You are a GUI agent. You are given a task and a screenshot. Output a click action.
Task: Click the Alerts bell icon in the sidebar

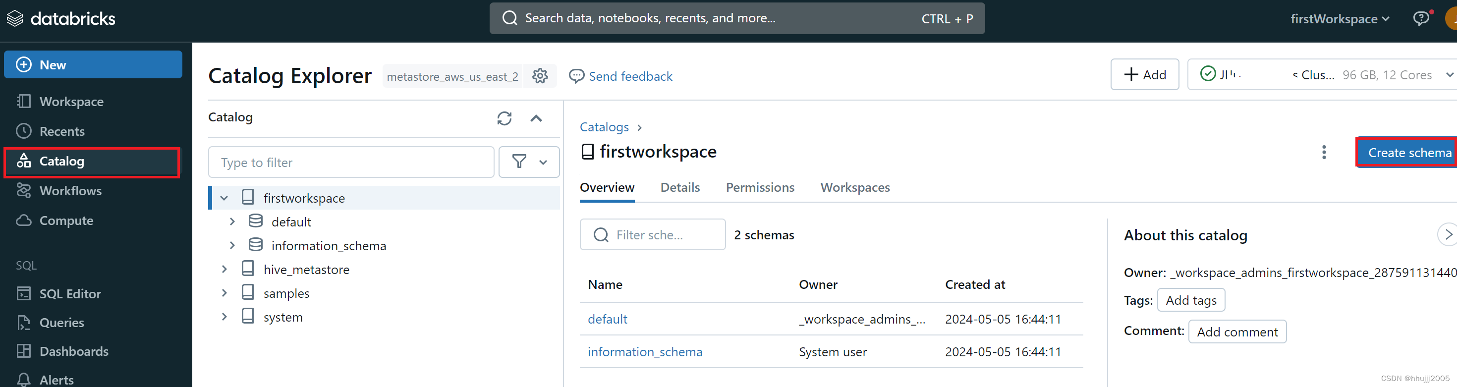click(23, 380)
